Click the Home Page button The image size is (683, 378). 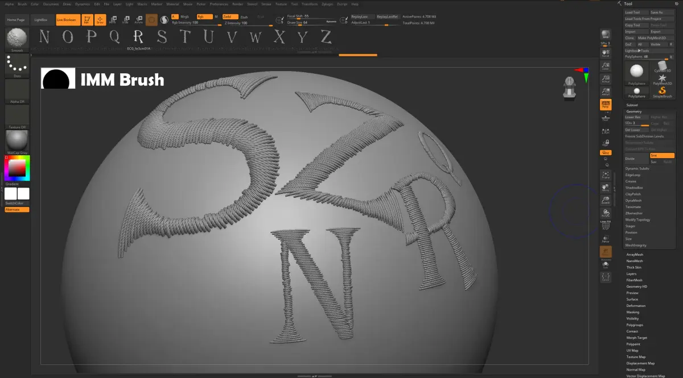click(16, 20)
